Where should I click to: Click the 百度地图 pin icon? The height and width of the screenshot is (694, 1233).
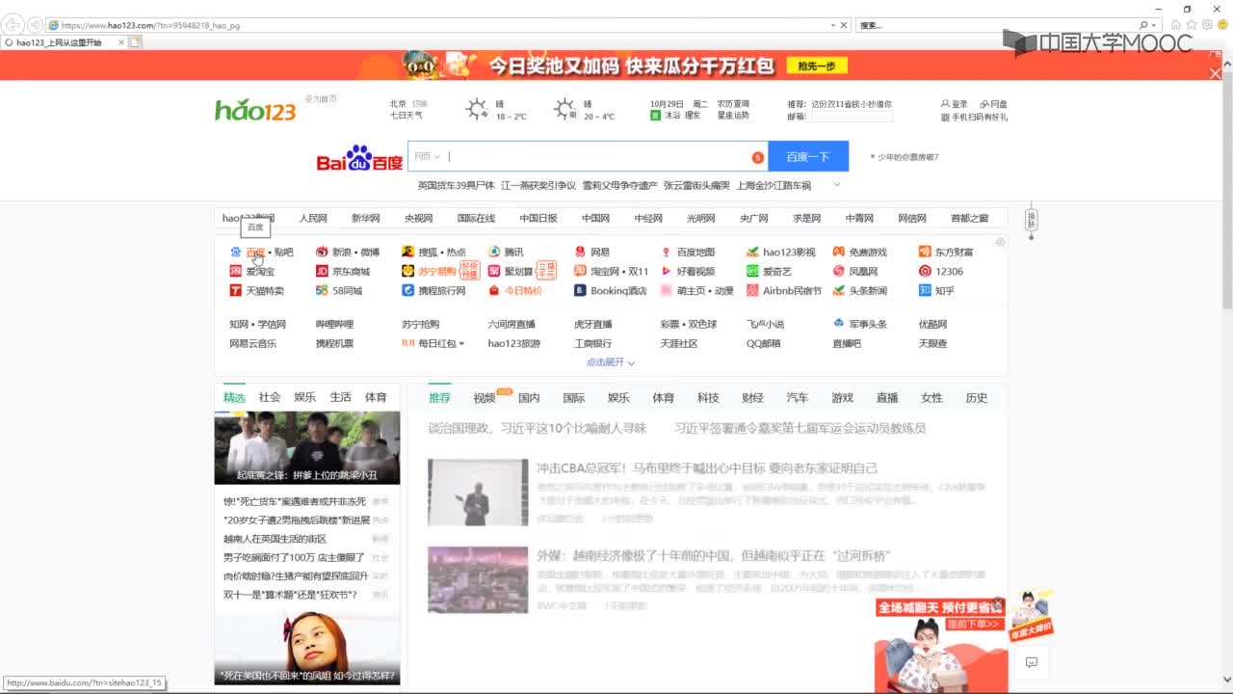[x=666, y=252]
